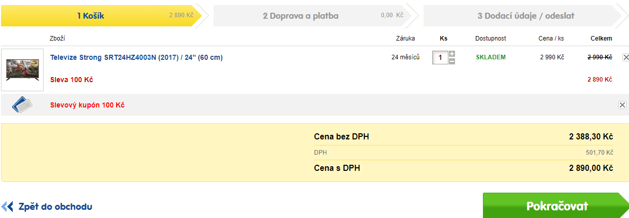Click the Cena s DPH total amount

[x=591, y=168]
